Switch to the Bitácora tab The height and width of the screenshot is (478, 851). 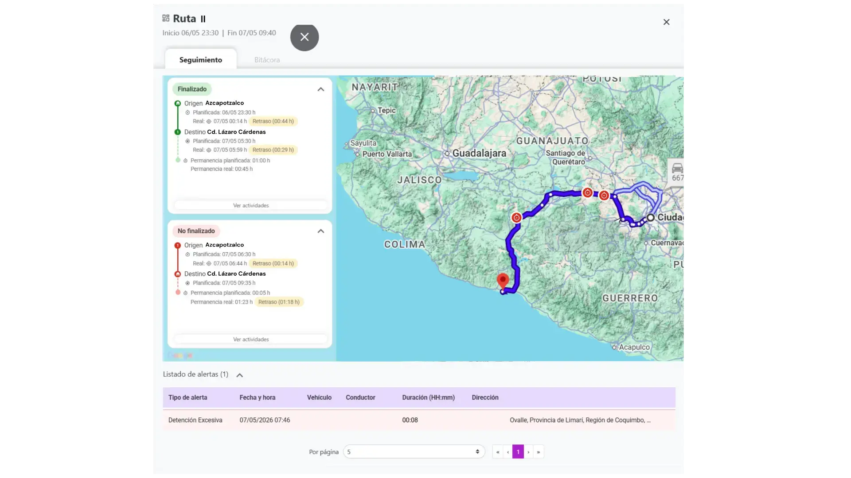267,60
